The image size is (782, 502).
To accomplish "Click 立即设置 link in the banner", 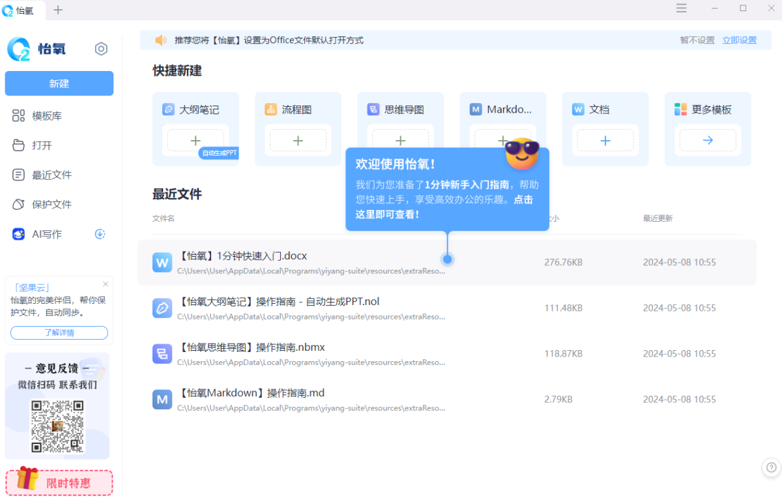I will point(739,40).
